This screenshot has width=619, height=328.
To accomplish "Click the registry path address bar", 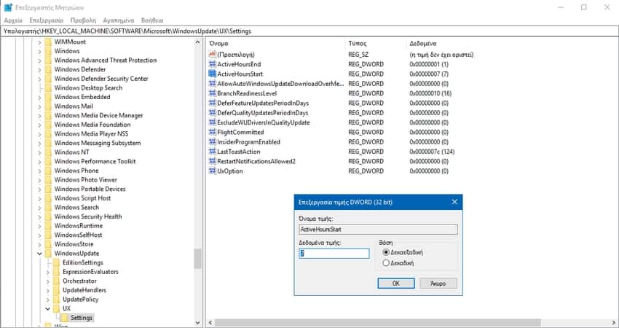I will click(x=309, y=31).
